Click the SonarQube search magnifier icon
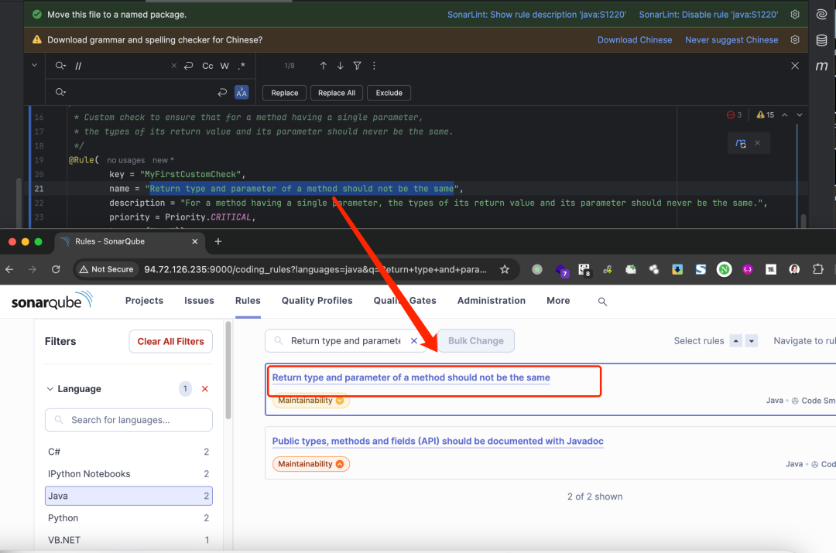Viewport: 836px width, 553px height. coord(602,301)
